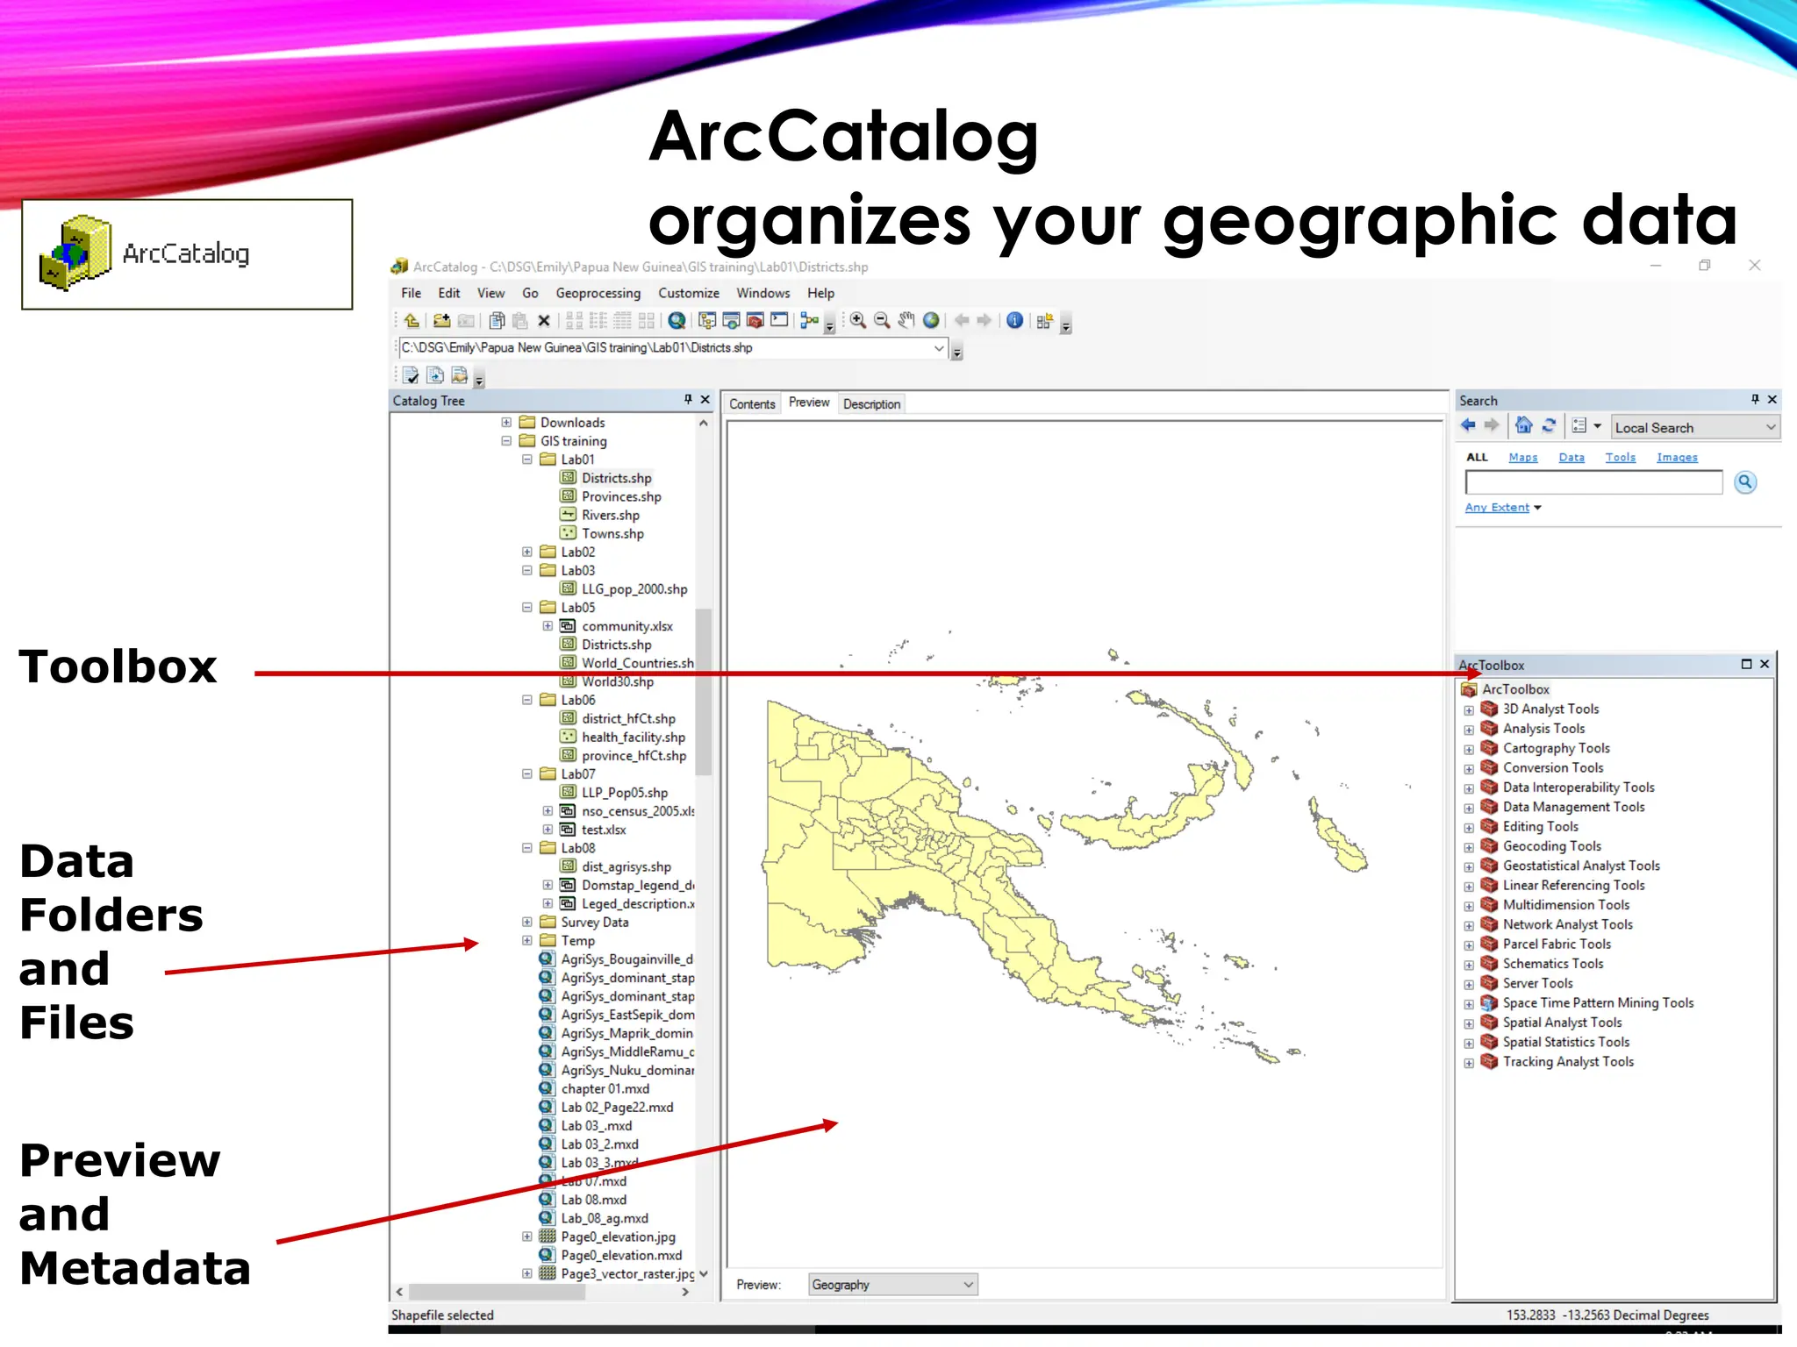Select Rivers.shp in the Catalog Tree
Image resolution: width=1797 pixels, height=1347 pixels.
[x=611, y=516]
